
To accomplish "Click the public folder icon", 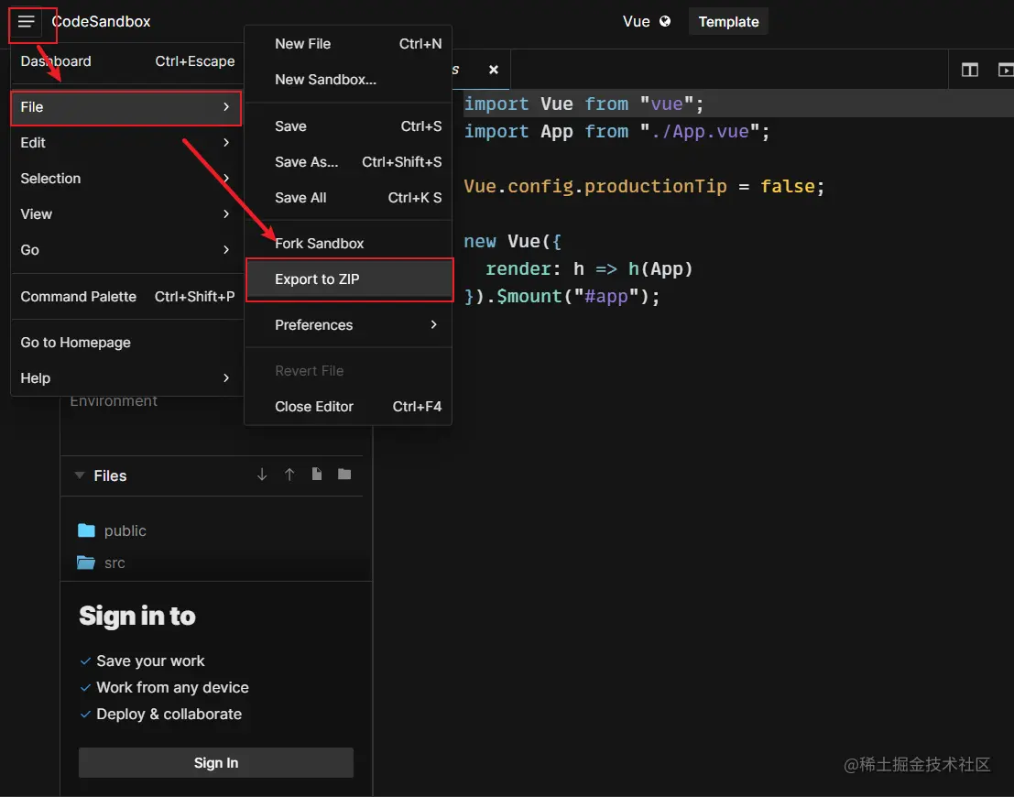I will [86, 530].
